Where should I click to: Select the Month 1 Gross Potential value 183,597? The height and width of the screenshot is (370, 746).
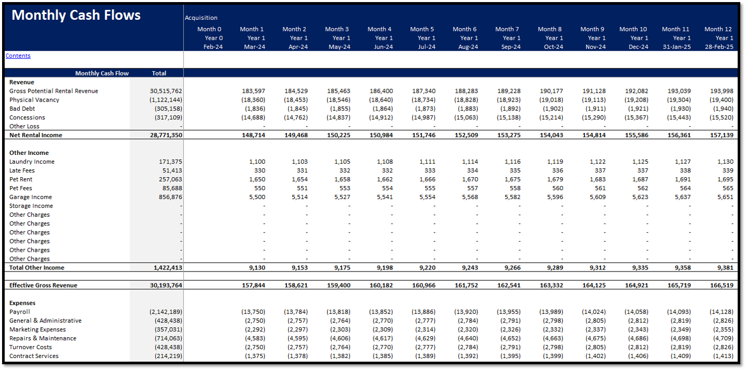[x=254, y=91]
